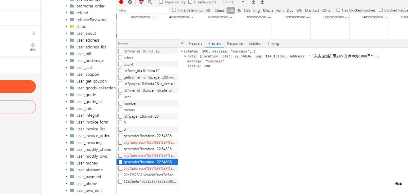Switch to the Headers tab
The image size is (408, 194).
pos(195,43)
